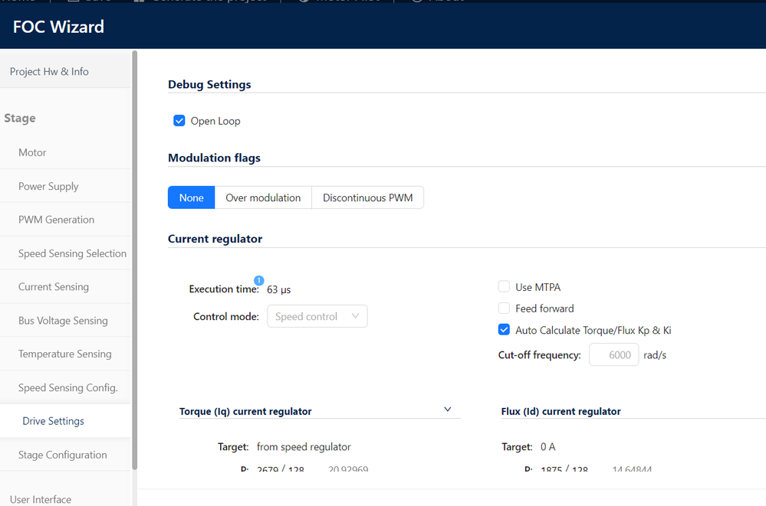Click the Execution time value 63 µs

tap(278, 289)
